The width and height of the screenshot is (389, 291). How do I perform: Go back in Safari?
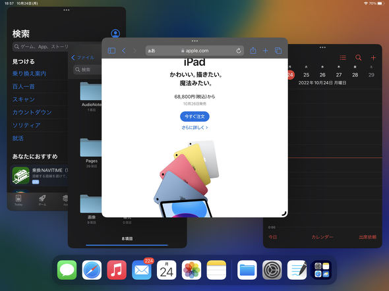pyautogui.click(x=124, y=51)
